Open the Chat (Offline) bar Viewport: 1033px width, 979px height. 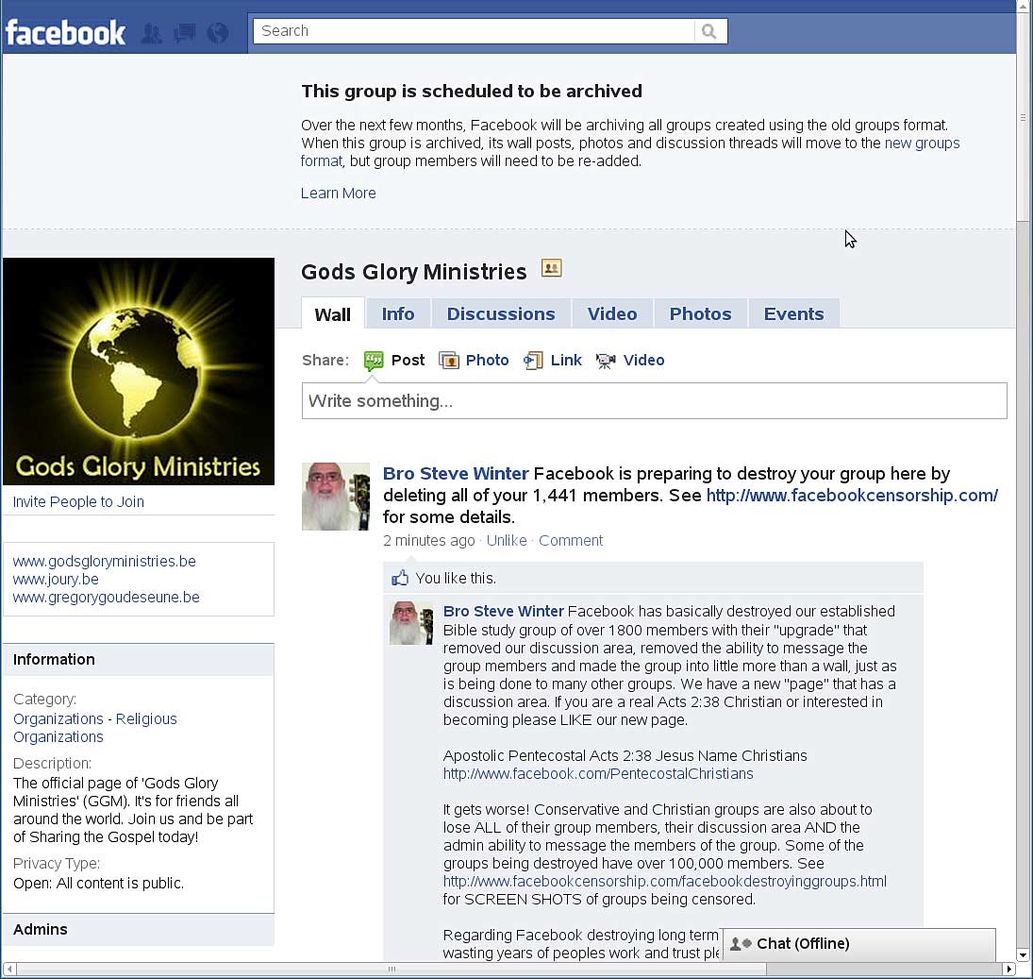click(x=859, y=944)
